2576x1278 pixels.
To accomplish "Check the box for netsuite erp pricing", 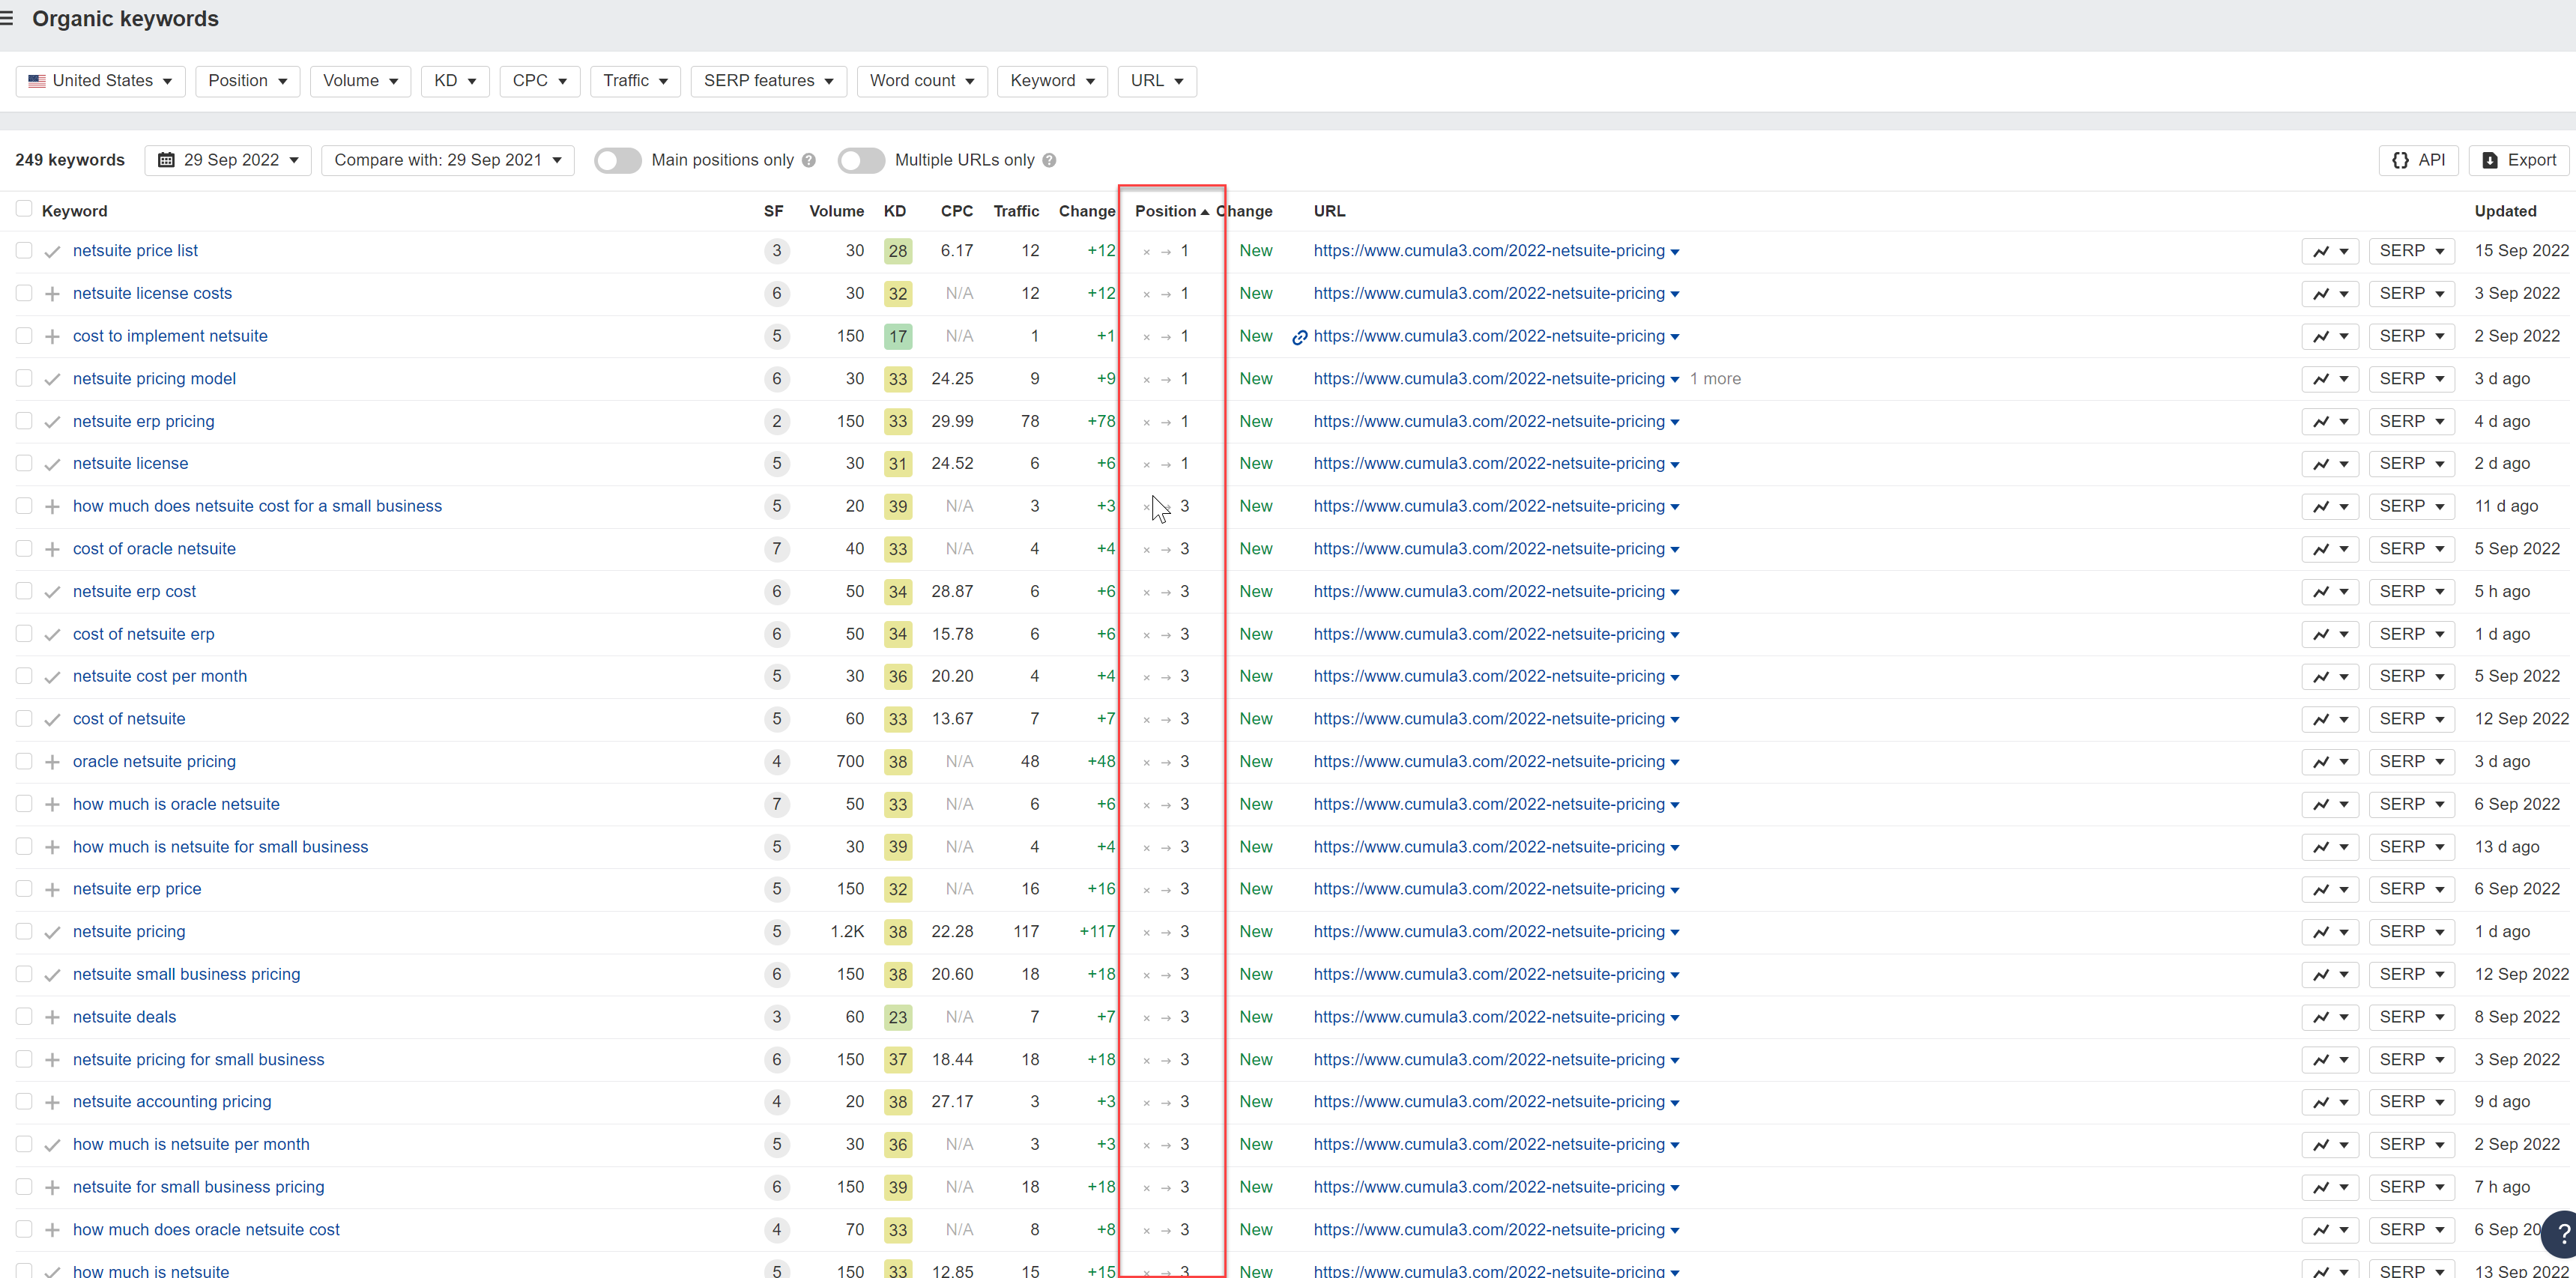I will click(x=24, y=421).
